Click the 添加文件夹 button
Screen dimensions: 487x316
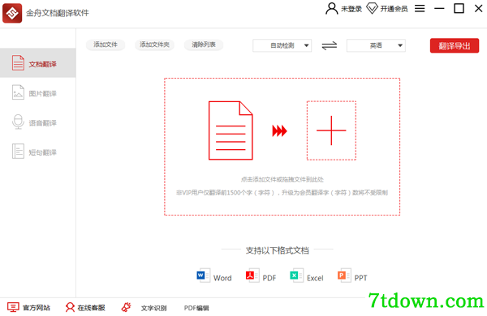click(x=154, y=45)
